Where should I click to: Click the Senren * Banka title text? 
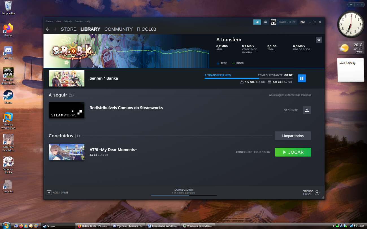tap(104, 78)
